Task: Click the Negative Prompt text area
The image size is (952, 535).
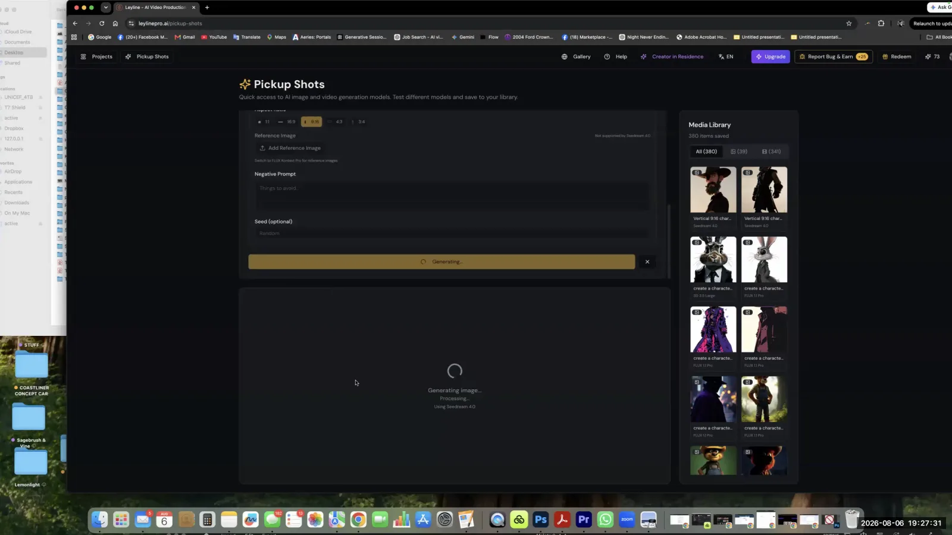Action: [x=452, y=196]
